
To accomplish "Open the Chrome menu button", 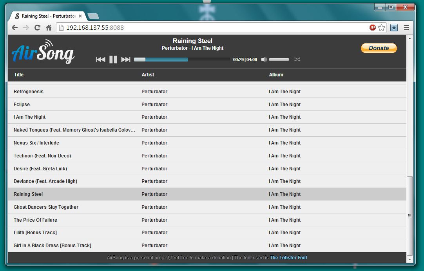I will click(406, 27).
